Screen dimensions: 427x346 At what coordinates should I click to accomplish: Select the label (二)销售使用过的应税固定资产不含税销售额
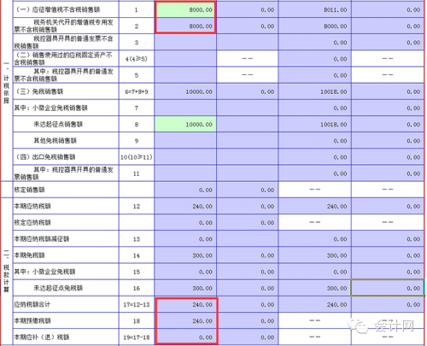click(x=64, y=59)
